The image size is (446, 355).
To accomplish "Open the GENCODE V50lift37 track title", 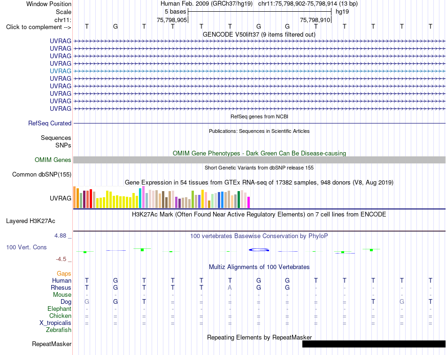I will [x=259, y=34].
